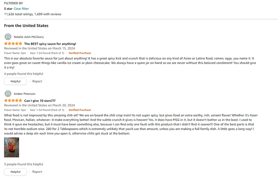Image resolution: width=278 pixels, height=178 pixels.
Task: Open Amber Peterson's profile name
Action: (24, 94)
